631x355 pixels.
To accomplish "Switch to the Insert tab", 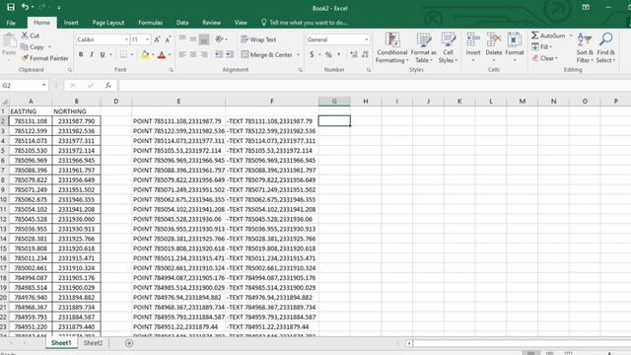I will coord(71,23).
